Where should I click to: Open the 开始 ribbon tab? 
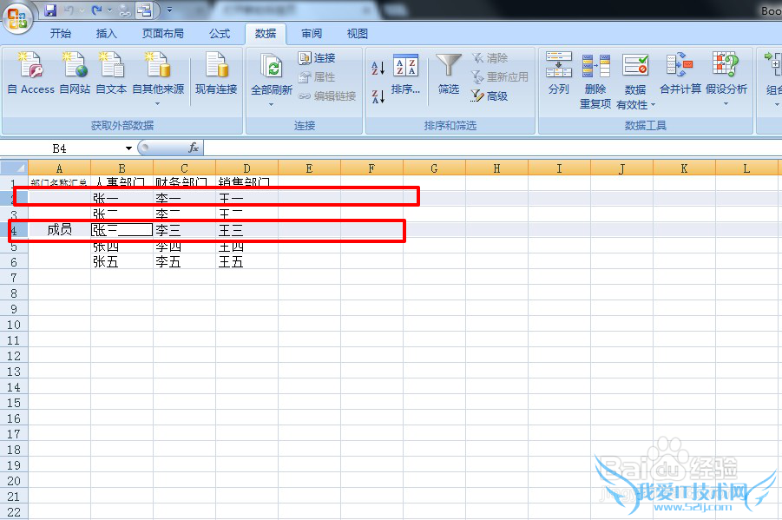61,34
